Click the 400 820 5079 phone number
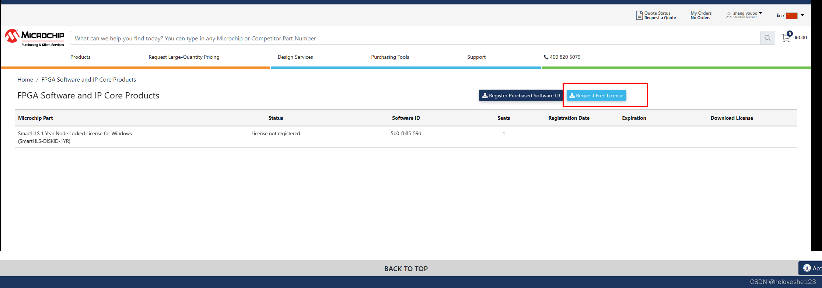 click(565, 57)
